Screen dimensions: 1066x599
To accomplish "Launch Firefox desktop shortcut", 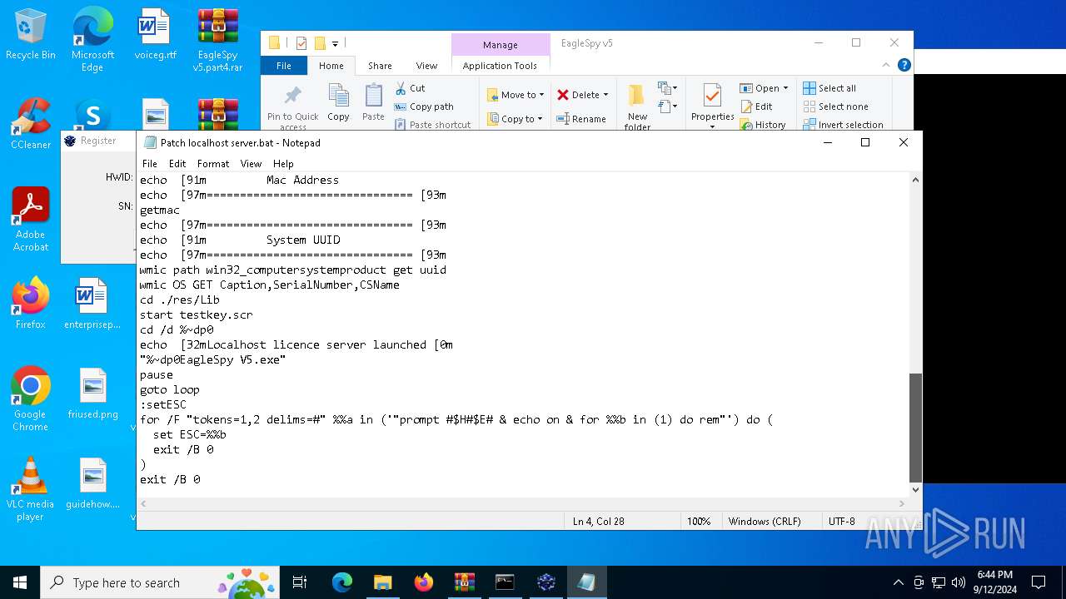I will 31,304.
